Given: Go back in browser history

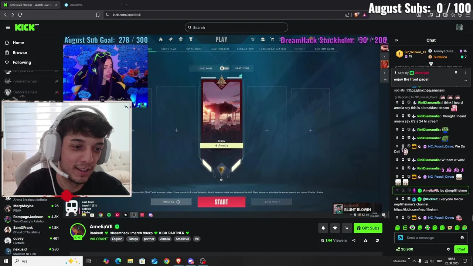Looking at the screenshot, I should [6, 15].
